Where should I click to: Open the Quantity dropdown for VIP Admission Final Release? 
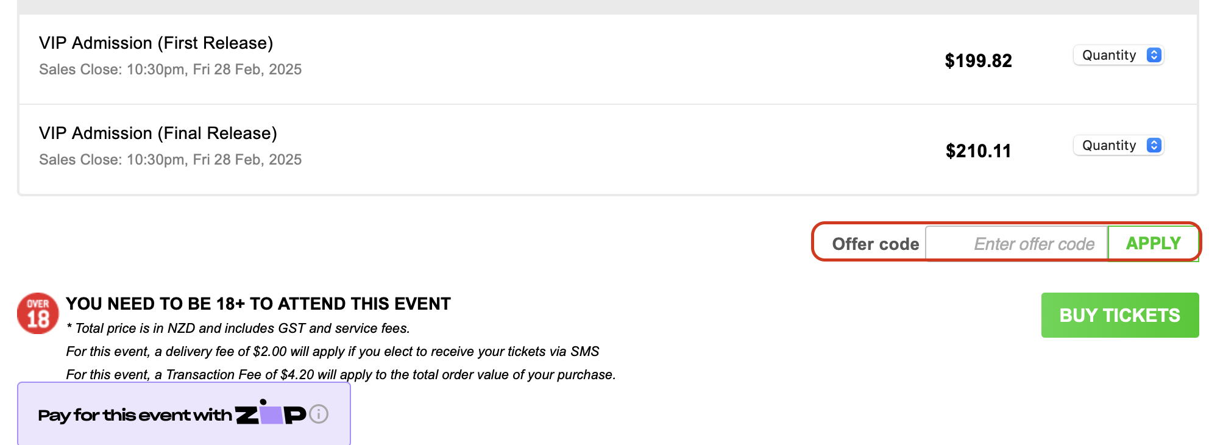pyautogui.click(x=1118, y=145)
